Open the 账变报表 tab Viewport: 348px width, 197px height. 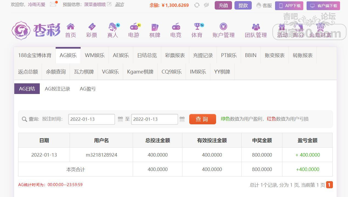(x=275, y=55)
